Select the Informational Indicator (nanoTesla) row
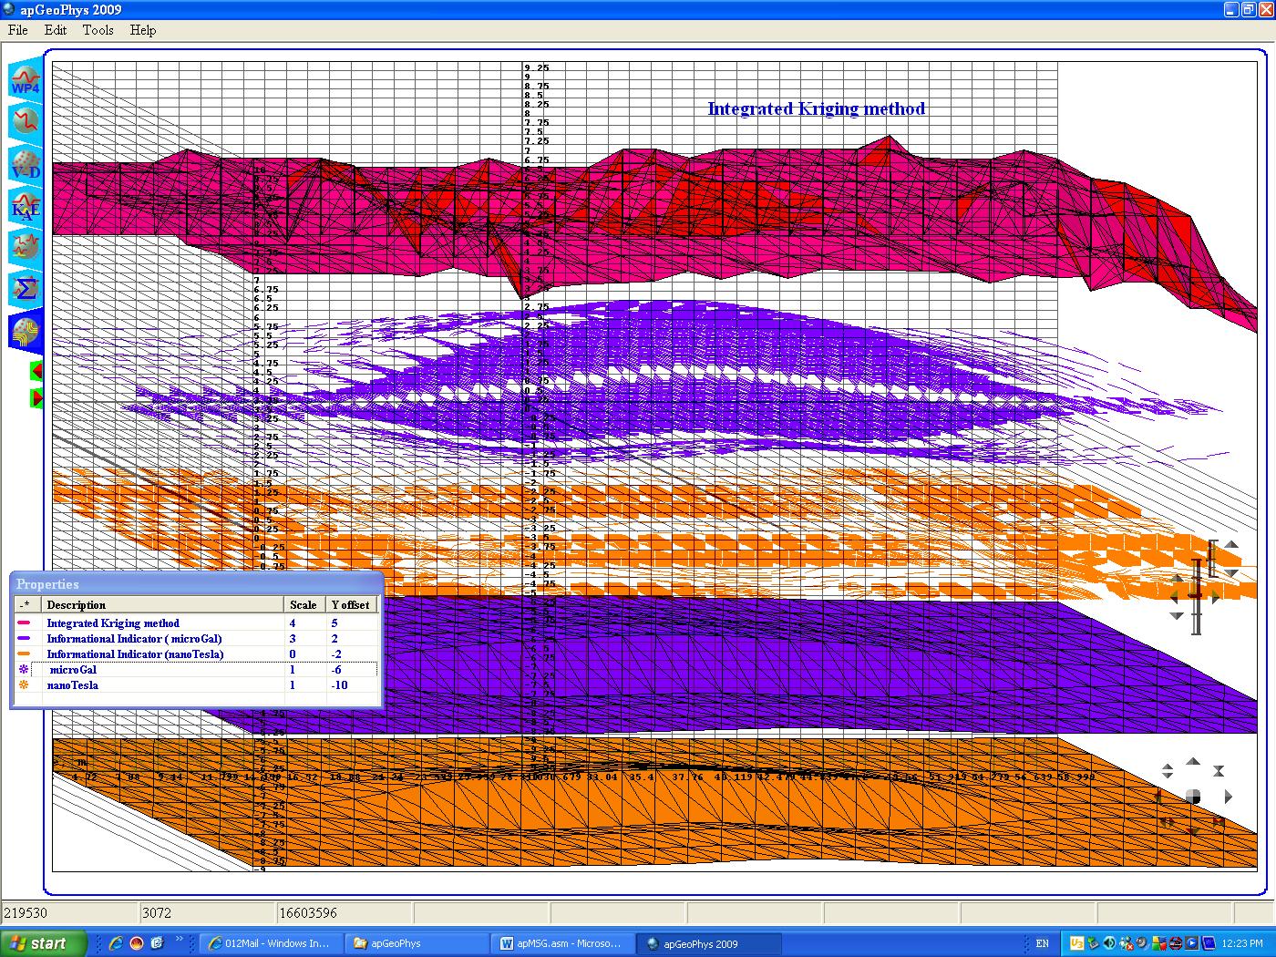 135,654
